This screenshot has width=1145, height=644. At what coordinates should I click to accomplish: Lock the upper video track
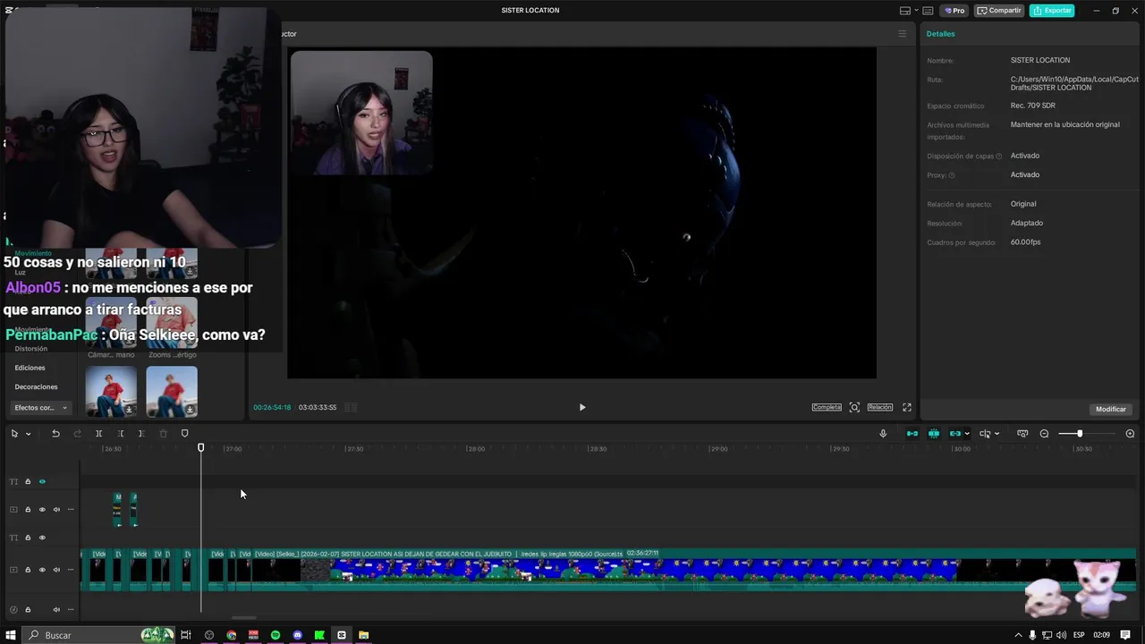(x=28, y=510)
